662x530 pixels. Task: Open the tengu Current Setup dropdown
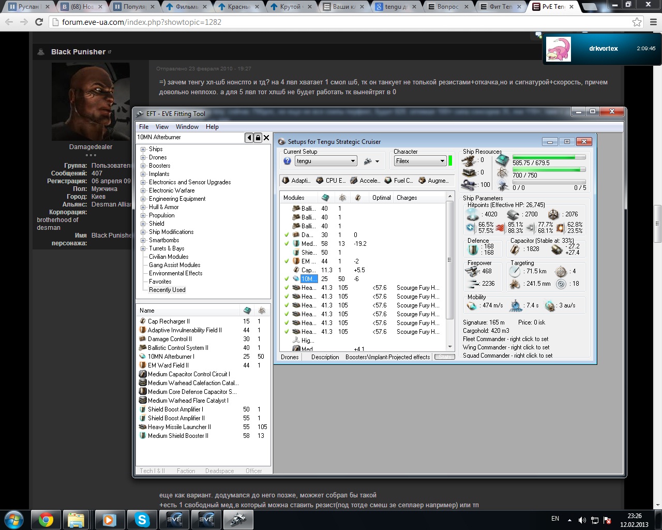pos(326,161)
